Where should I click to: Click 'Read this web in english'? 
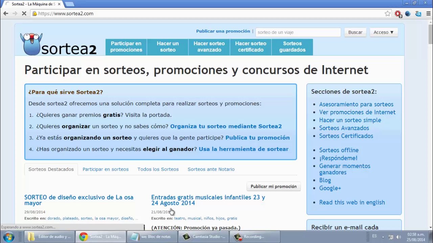coord(352,202)
